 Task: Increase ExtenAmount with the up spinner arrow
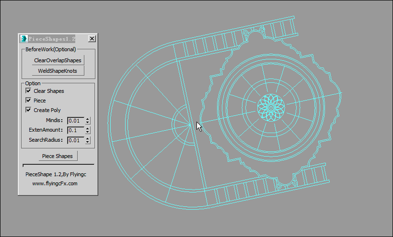point(88,128)
